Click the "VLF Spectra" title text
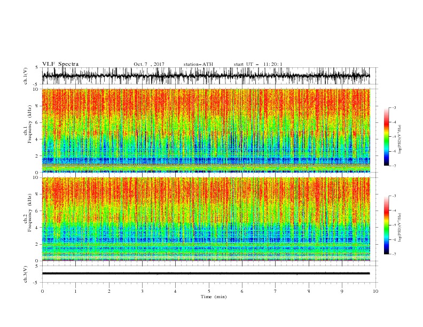 pyautogui.click(x=60, y=64)
